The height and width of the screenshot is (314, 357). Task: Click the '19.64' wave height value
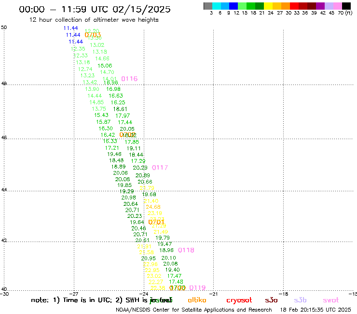[137, 222]
